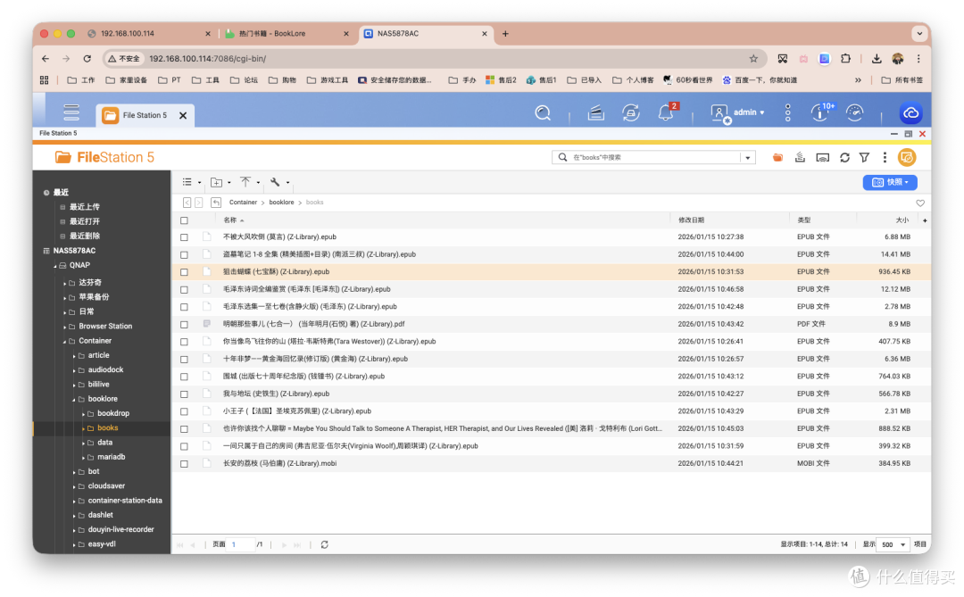The image size is (964, 597).
Task: Tick the select-all checkbox in header row
Action: tap(185, 220)
